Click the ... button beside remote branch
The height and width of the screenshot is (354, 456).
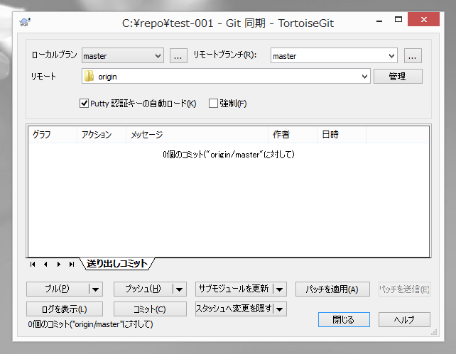point(413,56)
